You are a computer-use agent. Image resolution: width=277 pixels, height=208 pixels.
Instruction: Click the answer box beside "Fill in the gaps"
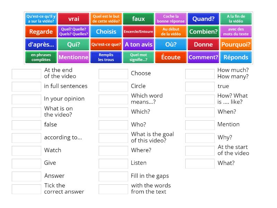tap(113, 176)
